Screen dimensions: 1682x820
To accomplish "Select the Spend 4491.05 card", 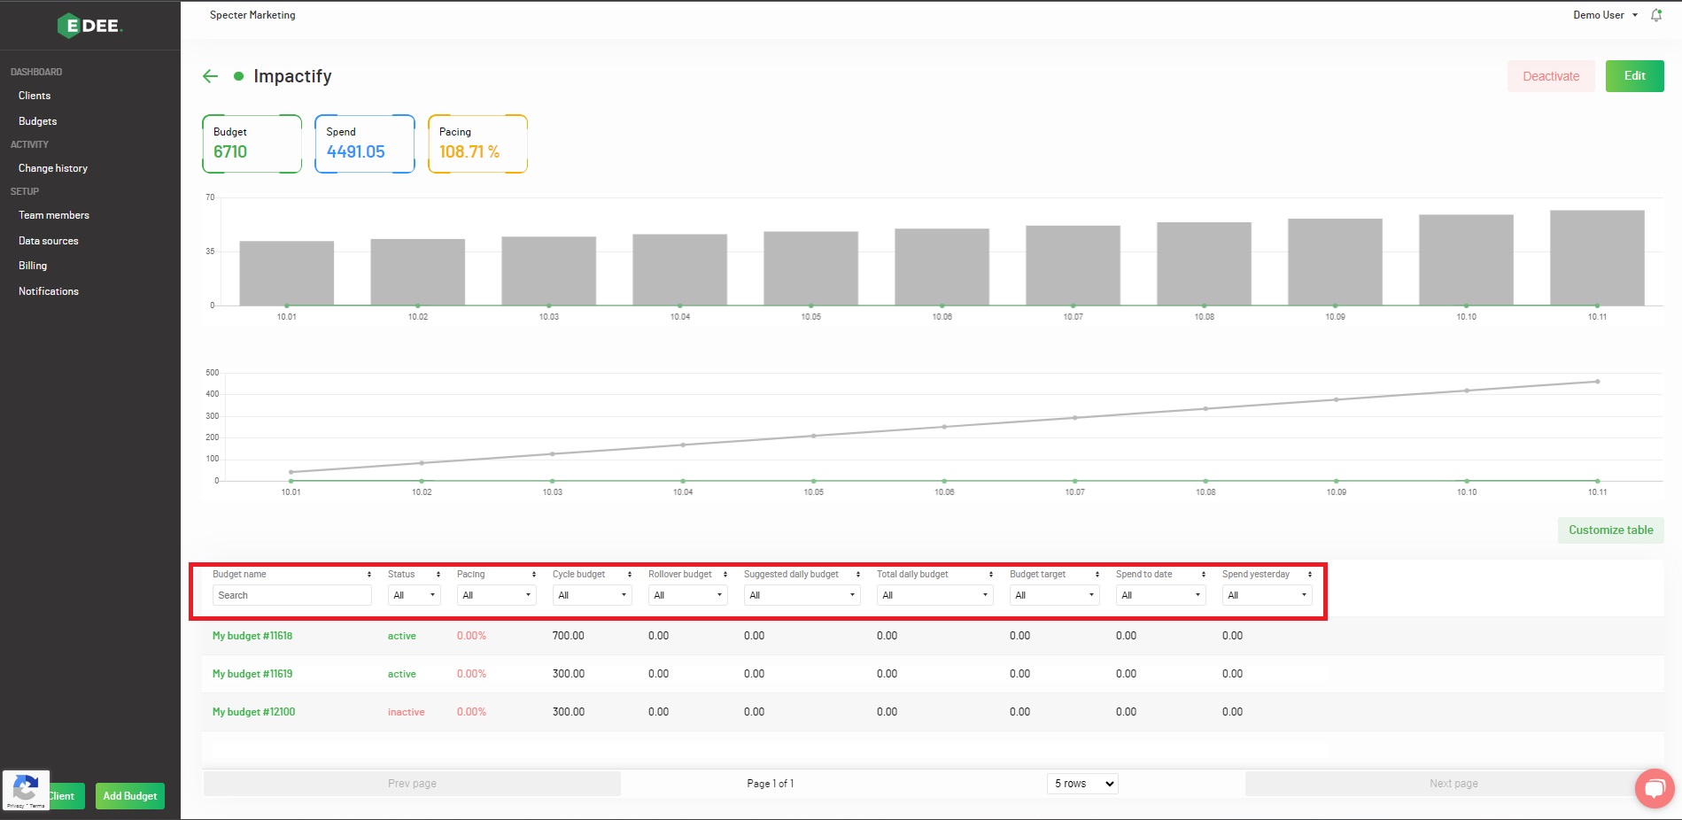I will [x=365, y=143].
